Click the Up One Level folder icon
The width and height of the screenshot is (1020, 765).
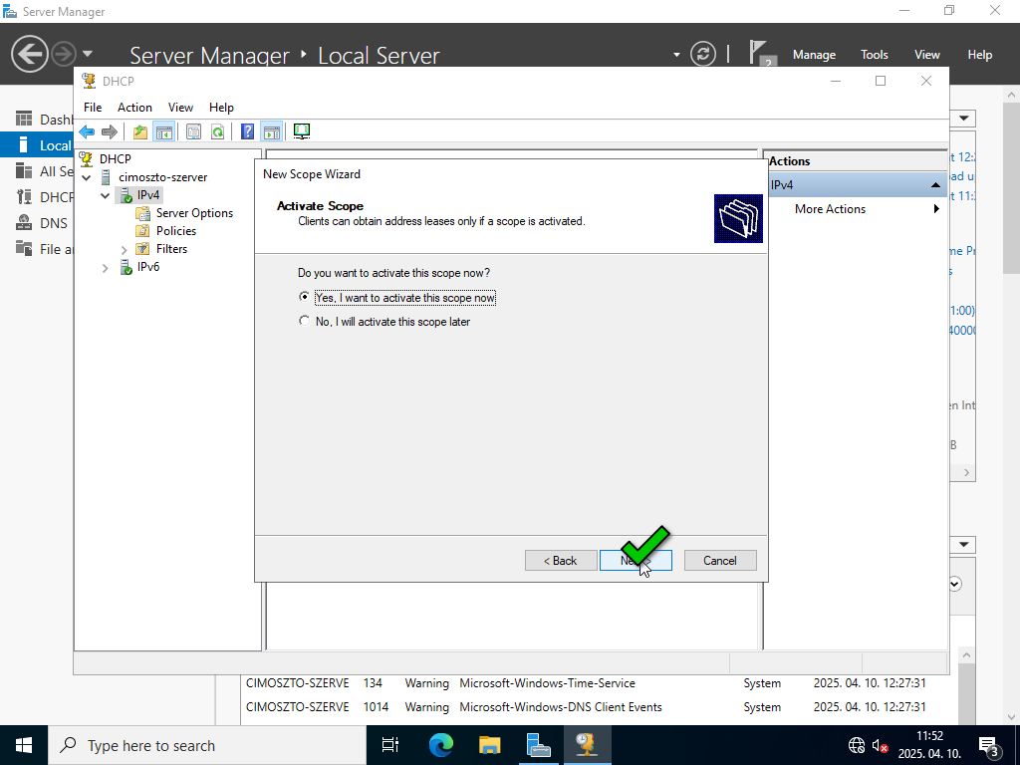140,131
